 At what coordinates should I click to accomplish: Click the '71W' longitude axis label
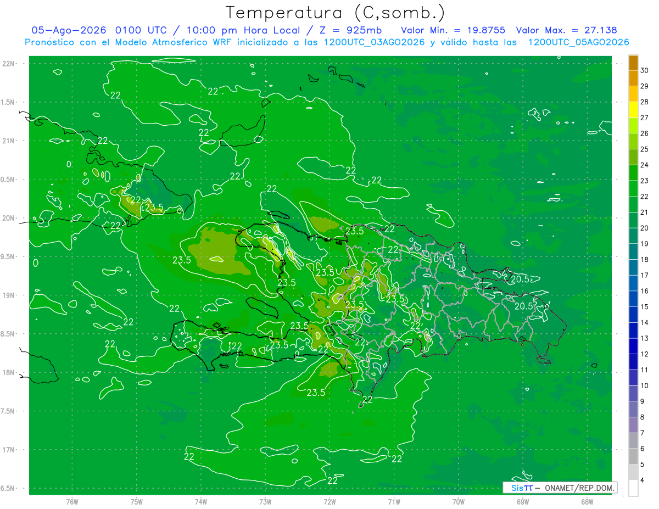click(x=394, y=501)
